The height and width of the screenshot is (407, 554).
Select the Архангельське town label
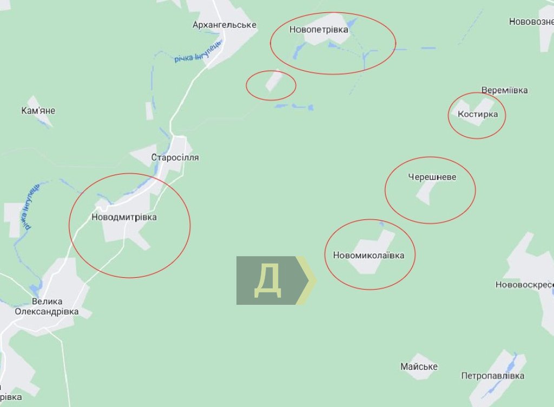(x=225, y=25)
